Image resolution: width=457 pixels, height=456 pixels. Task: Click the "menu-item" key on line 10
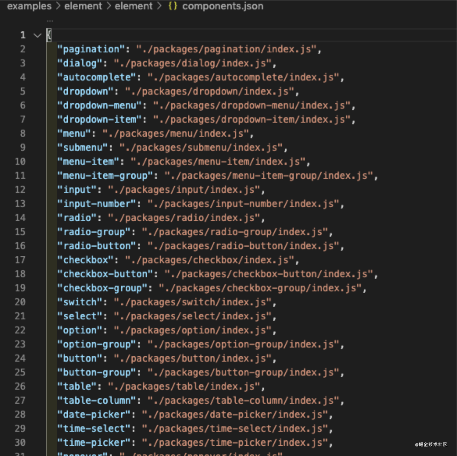coord(88,162)
